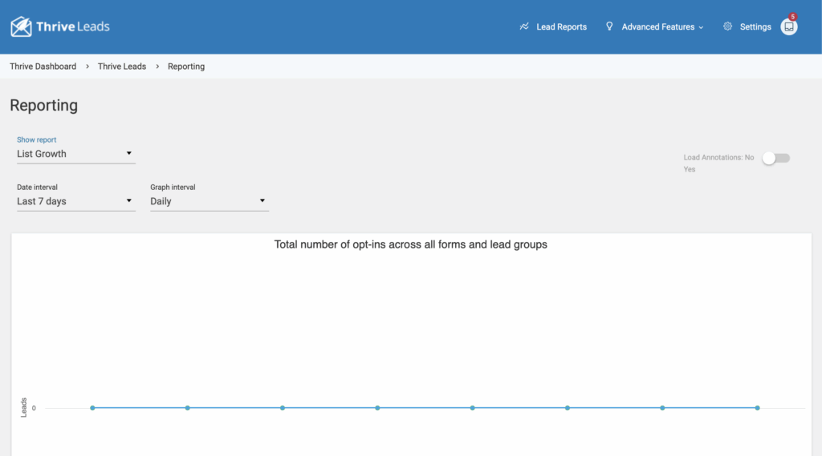The image size is (822, 456).
Task: Open the notifications inbox icon
Action: click(x=789, y=27)
